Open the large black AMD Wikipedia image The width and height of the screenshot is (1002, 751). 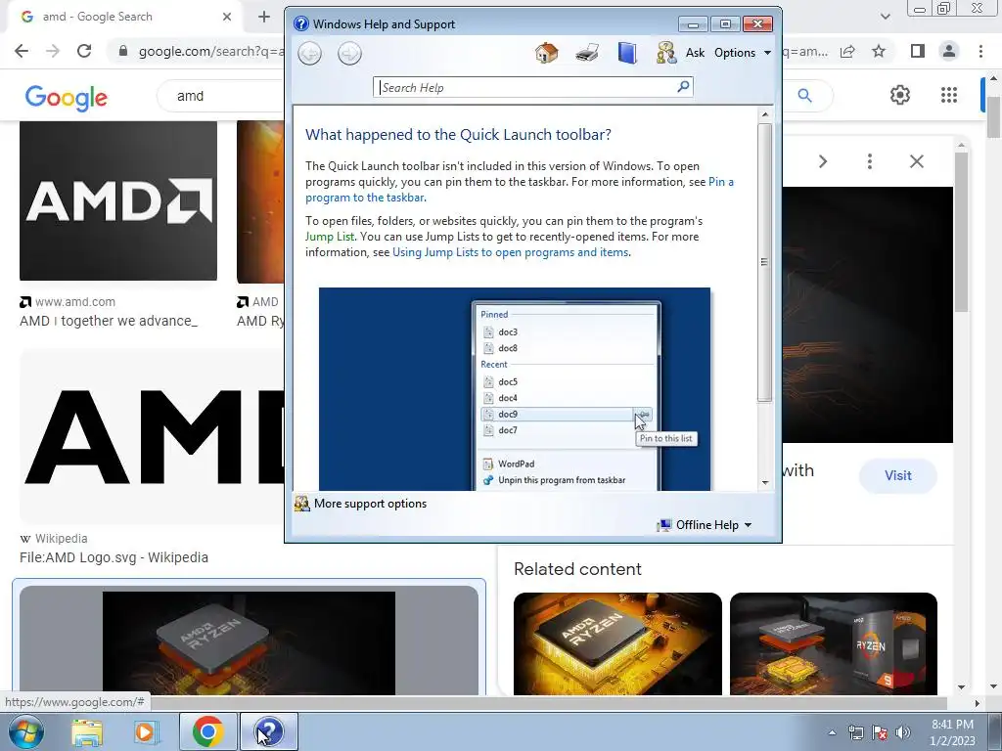point(152,437)
